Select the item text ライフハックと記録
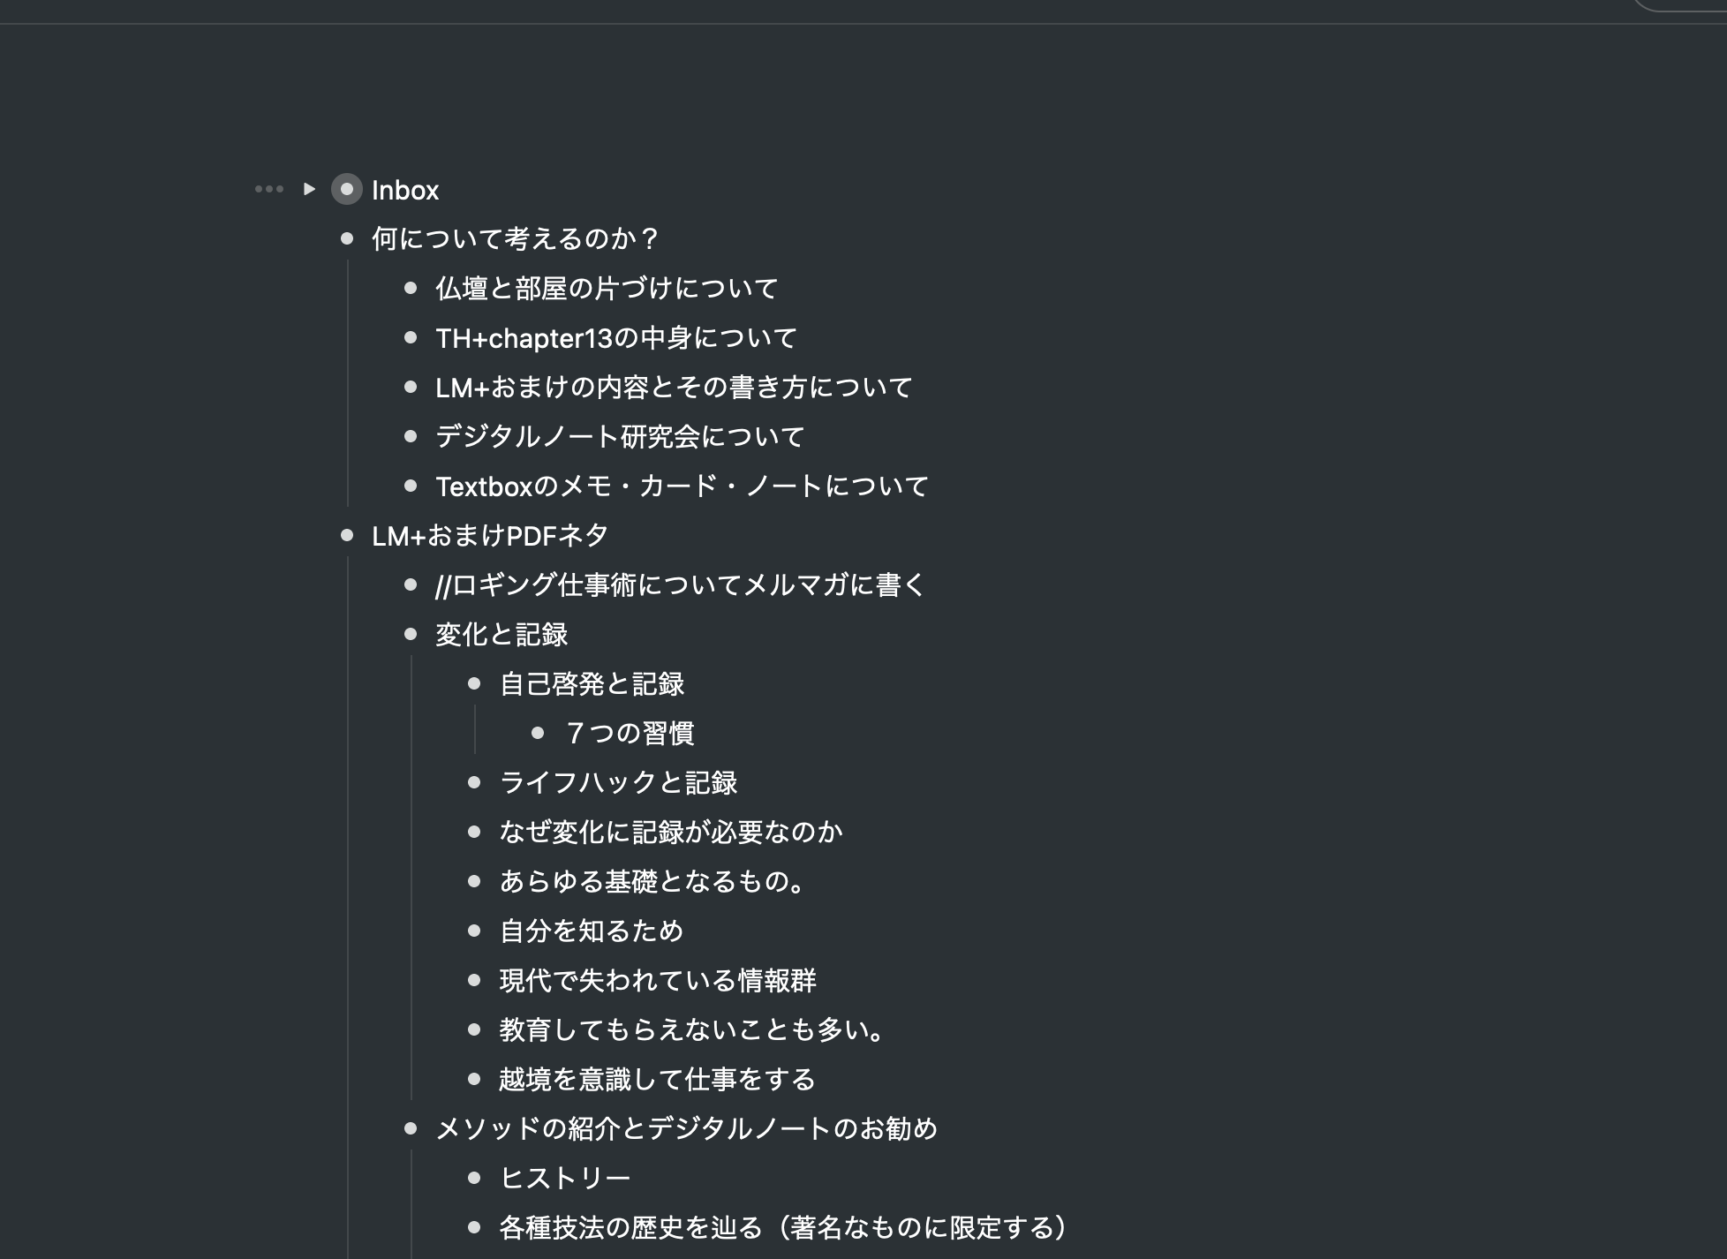1727x1259 pixels. click(x=621, y=781)
